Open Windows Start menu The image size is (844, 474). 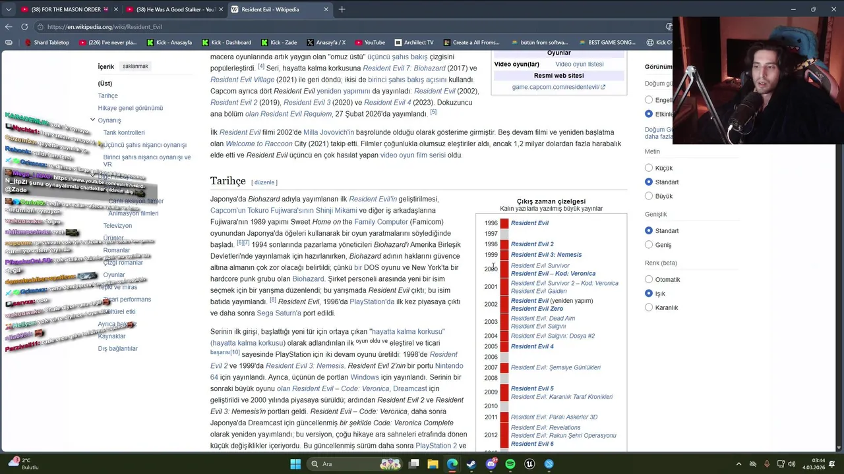tap(295, 464)
